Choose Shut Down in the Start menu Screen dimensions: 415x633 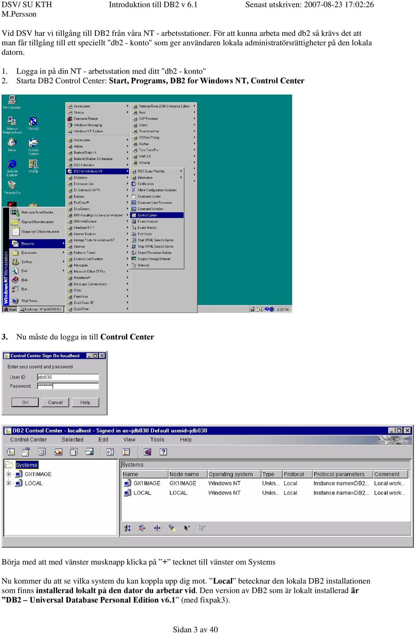click(37, 301)
